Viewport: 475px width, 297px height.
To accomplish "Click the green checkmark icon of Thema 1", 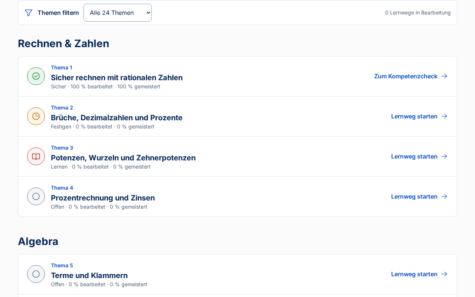I will tap(36, 76).
